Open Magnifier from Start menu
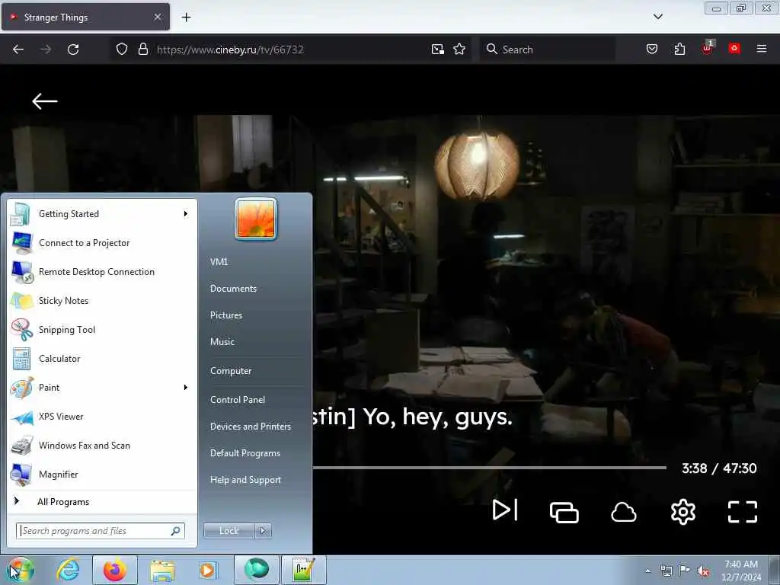This screenshot has height=585, width=780. (102, 474)
